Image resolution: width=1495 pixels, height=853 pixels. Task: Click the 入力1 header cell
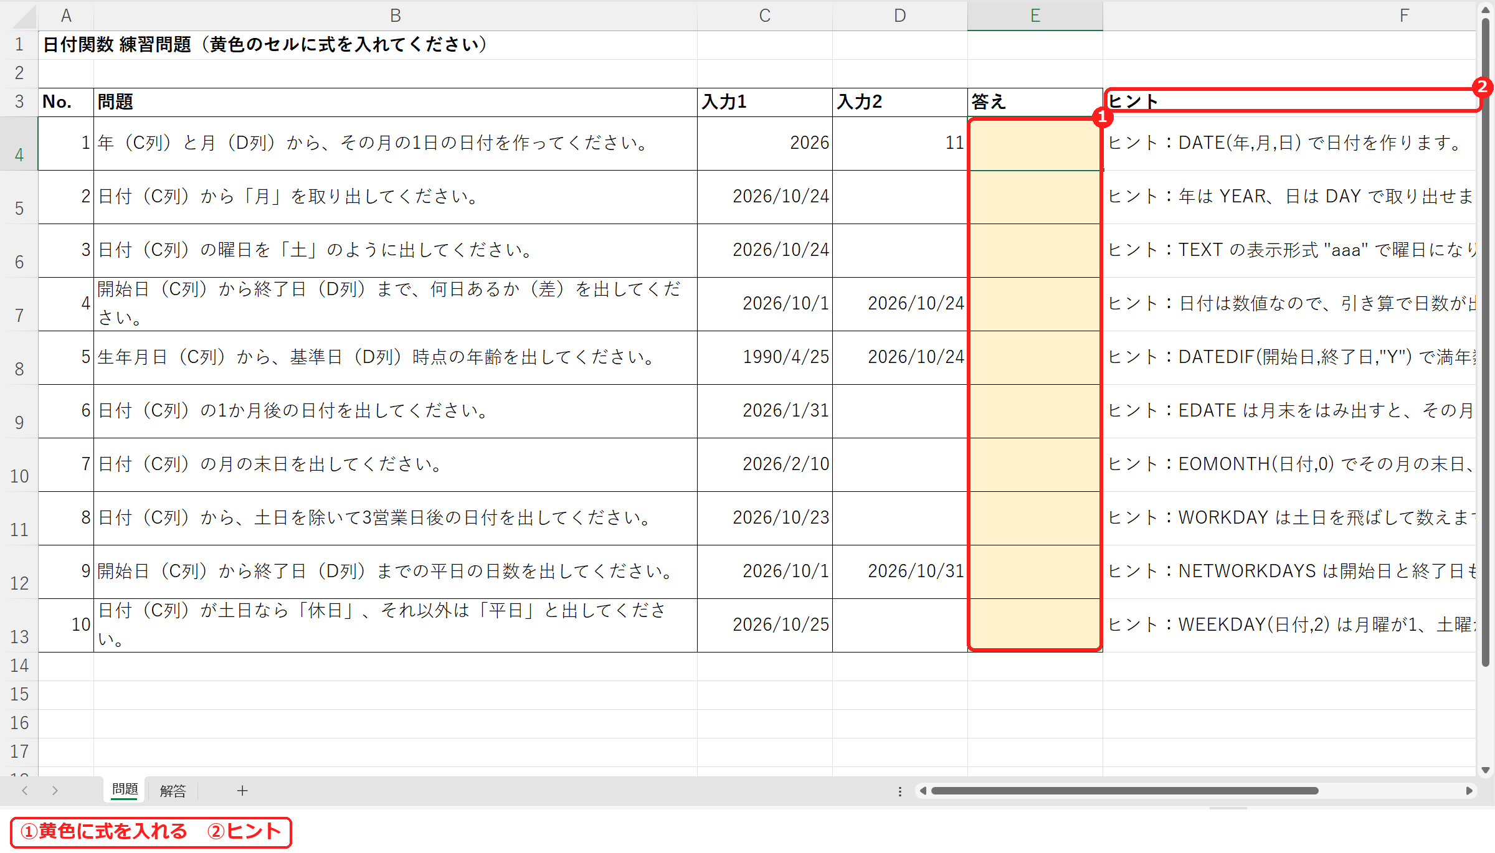(x=765, y=102)
